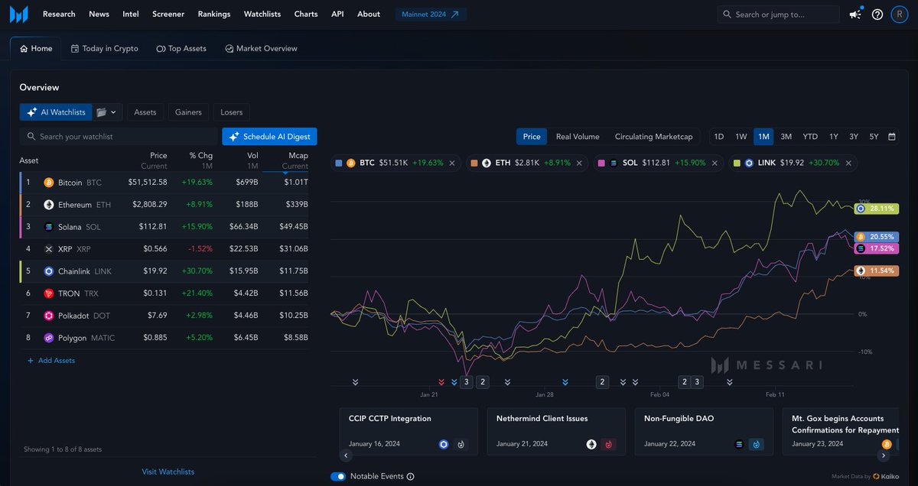Image resolution: width=918 pixels, height=486 pixels.
Task: Click the blue flame icon on Non-Fungible DAO card
Action: [757, 444]
